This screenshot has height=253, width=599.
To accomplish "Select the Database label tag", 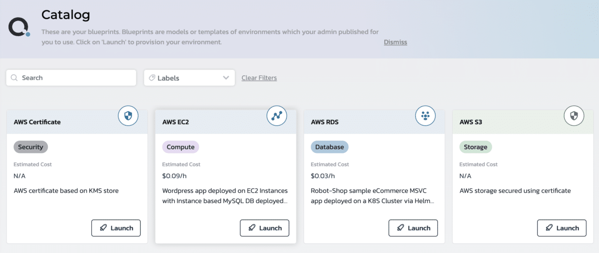I will pos(329,147).
